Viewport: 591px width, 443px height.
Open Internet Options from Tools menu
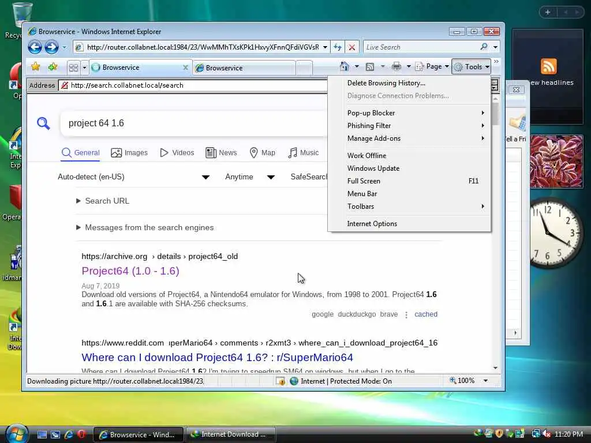coord(409,224)
